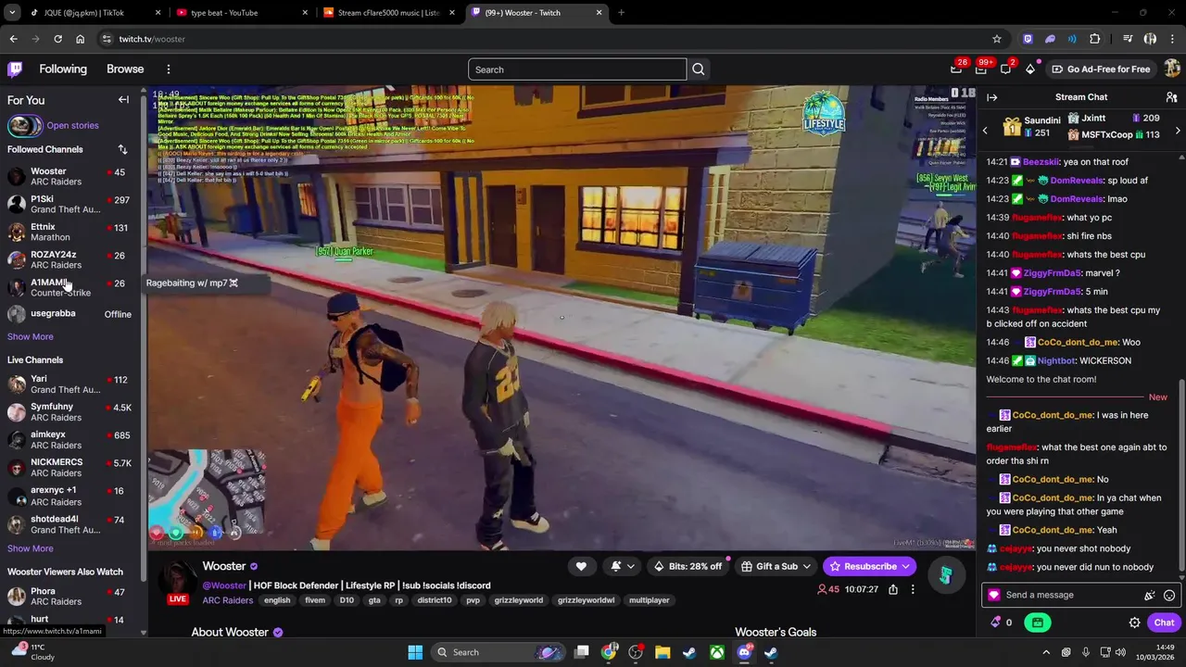
Task: Open Yari live channel
Action: coord(69,384)
